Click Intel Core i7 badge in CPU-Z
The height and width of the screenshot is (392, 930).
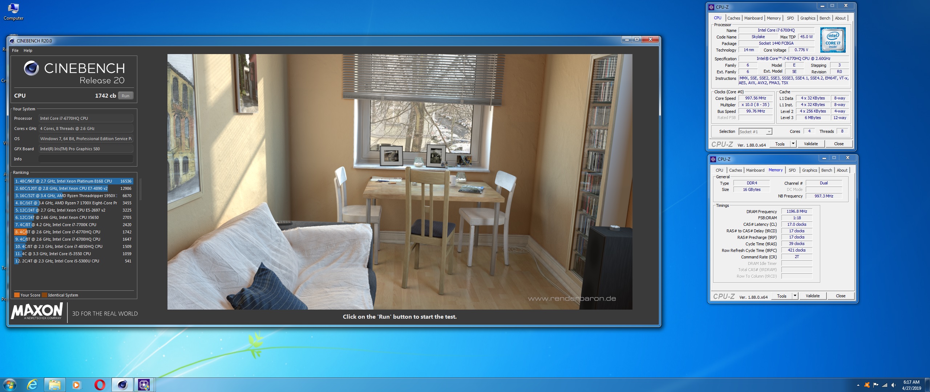833,40
